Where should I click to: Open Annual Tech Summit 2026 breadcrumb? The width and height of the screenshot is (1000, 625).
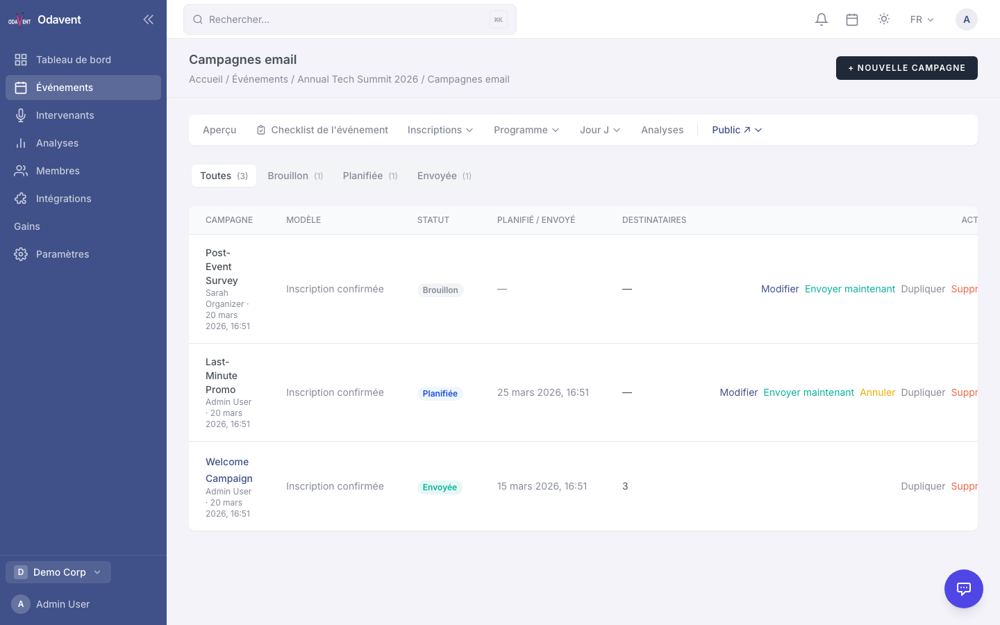[x=358, y=79]
